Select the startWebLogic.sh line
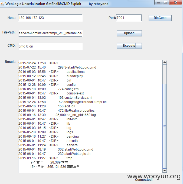Viewport: 183px width, 184px height. click(x=54, y=154)
